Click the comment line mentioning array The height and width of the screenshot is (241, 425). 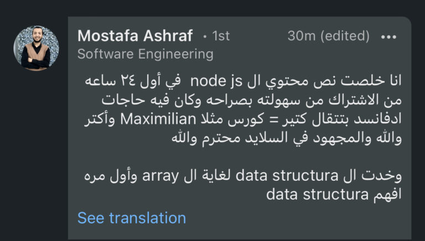click(243, 176)
